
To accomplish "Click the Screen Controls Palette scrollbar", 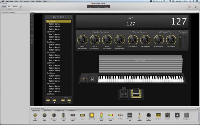I will (199, 116).
